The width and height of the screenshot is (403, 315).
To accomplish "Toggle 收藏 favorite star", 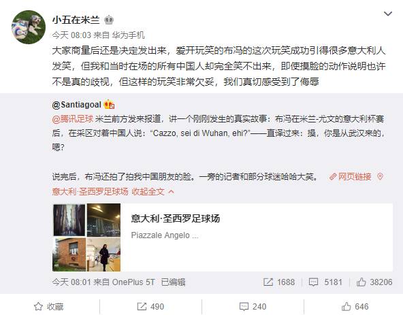I will coord(48,307).
